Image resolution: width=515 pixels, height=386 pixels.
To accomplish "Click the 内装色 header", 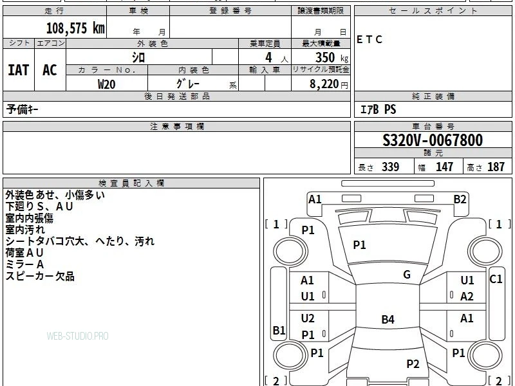I will pyautogui.click(x=193, y=70).
